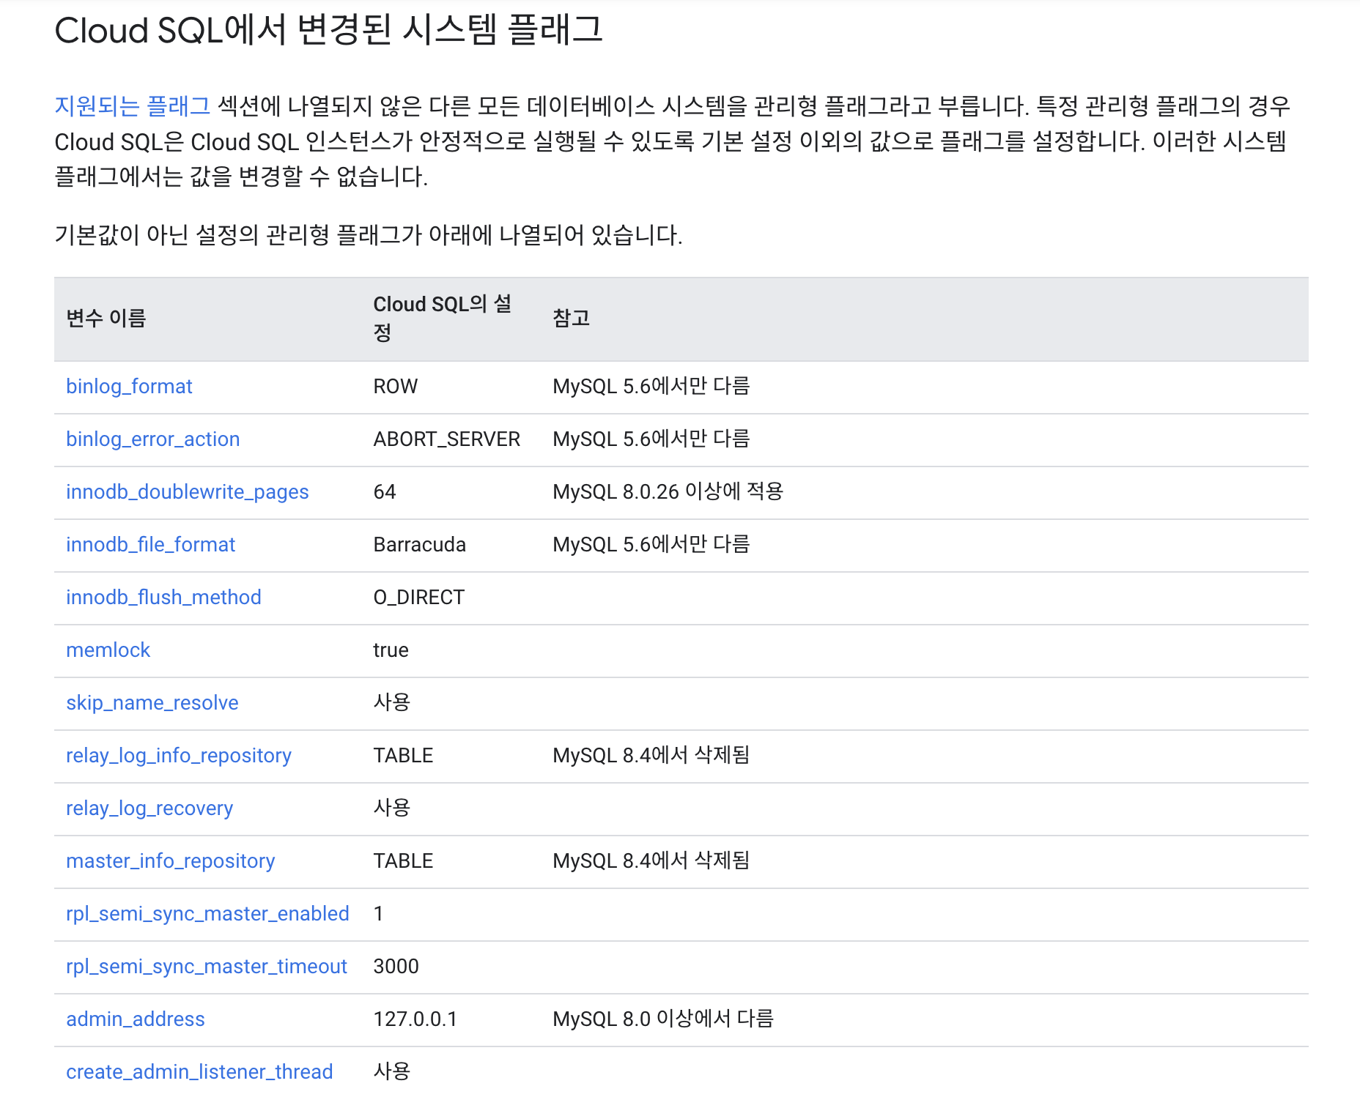Viewport: 1360px width, 1097px height.
Task: Click the Cloud SQL의 설정 column header
Action: tap(443, 319)
